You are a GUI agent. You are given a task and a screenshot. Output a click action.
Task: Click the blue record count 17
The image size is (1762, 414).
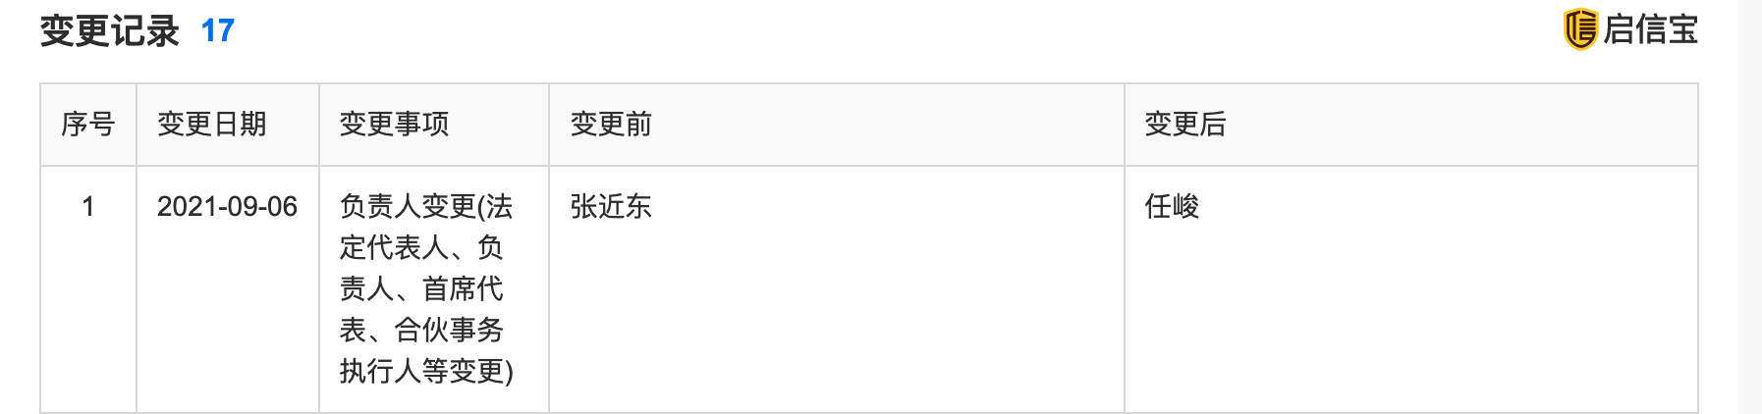[217, 31]
